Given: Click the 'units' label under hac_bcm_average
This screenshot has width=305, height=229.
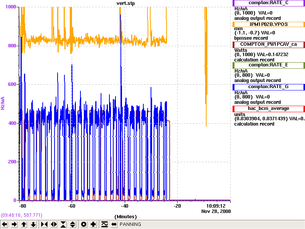Looking at the screenshot, I should [240, 114].
